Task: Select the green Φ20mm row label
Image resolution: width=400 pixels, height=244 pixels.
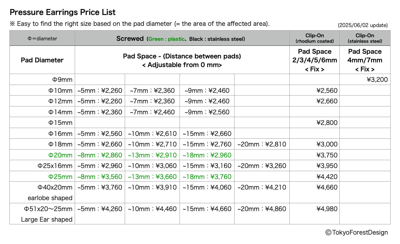Action: coord(61,155)
